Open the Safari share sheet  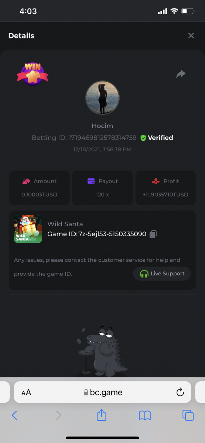click(x=102, y=415)
